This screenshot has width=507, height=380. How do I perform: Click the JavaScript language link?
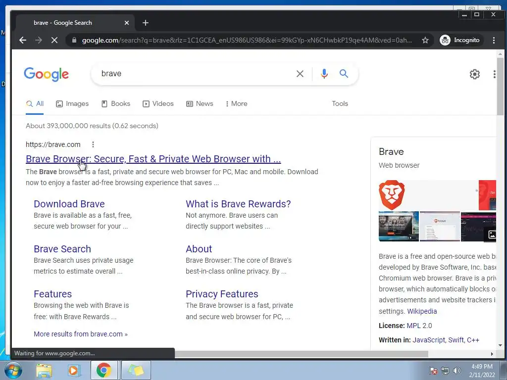tap(429, 340)
